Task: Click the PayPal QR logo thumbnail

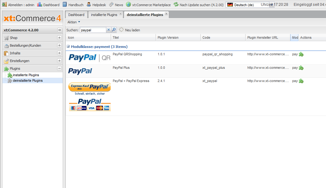Action: click(x=89, y=58)
